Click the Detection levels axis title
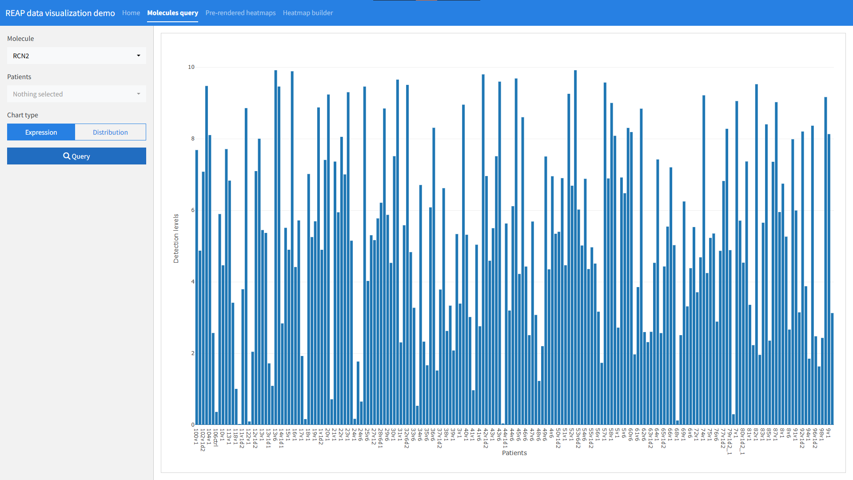This screenshot has width=853, height=480. tap(176, 238)
